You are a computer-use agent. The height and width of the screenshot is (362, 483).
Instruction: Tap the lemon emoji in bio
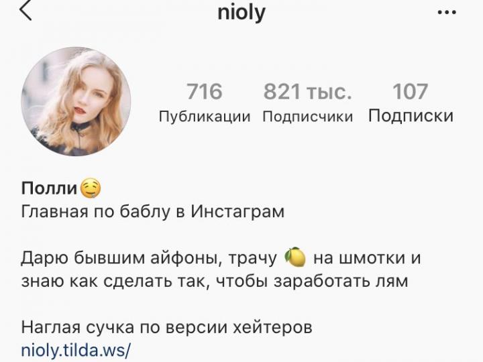(294, 257)
